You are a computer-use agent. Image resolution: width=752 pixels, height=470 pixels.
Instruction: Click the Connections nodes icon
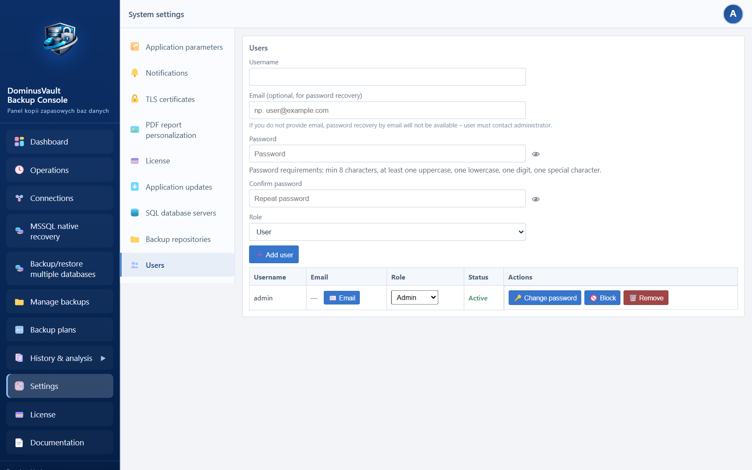point(19,198)
